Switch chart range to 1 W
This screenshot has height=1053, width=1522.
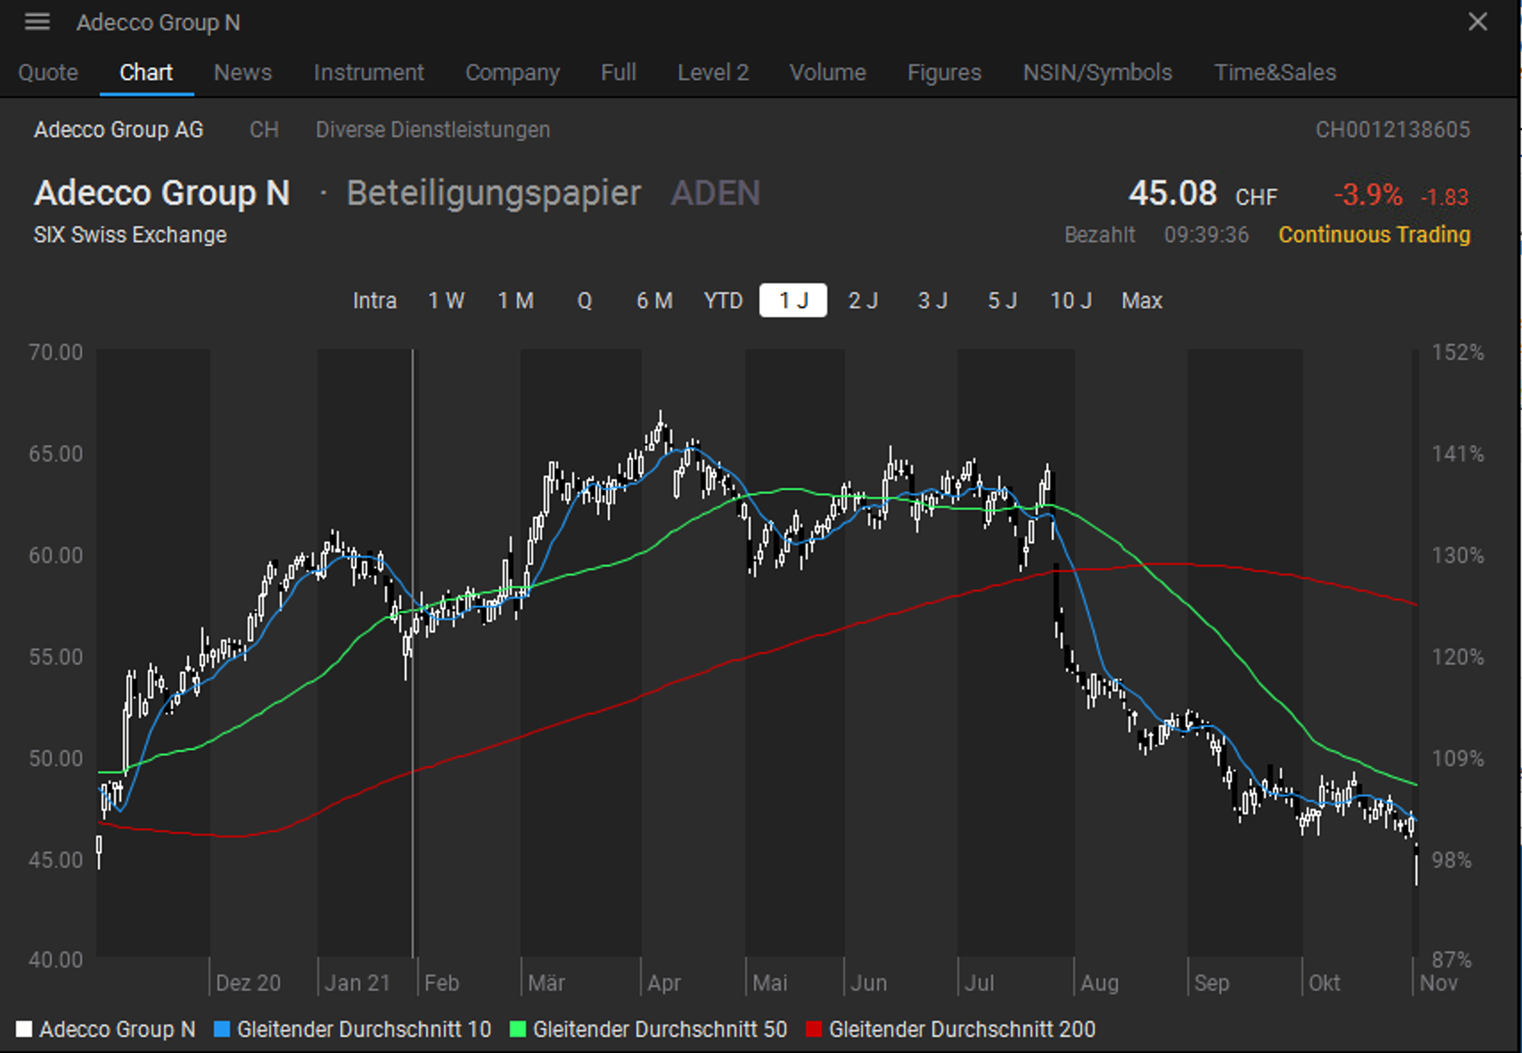pyautogui.click(x=446, y=301)
